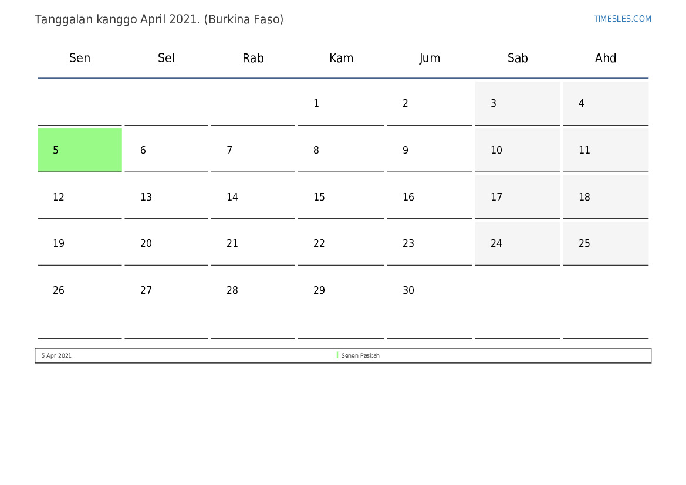Select Saturday April 24 date cell
Screen dimensions: 686x485
518,243
